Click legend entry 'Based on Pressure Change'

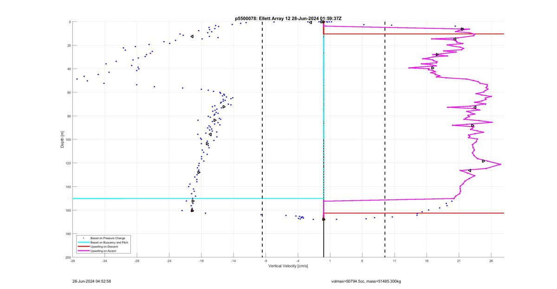pos(108,238)
